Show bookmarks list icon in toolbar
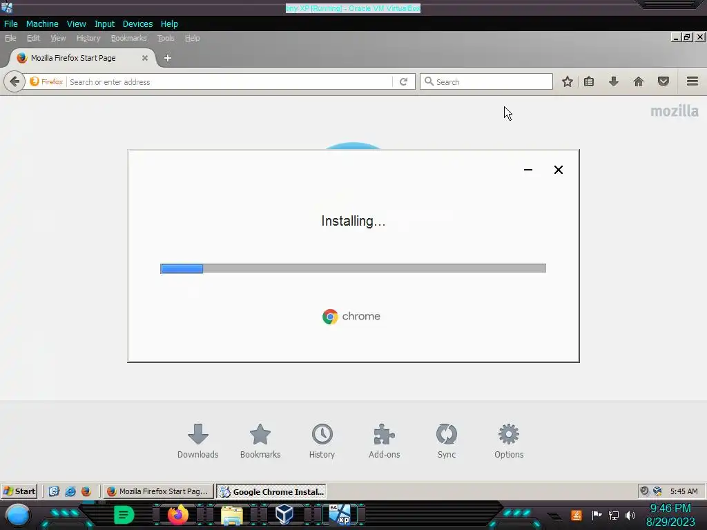The image size is (707, 530). [589, 81]
